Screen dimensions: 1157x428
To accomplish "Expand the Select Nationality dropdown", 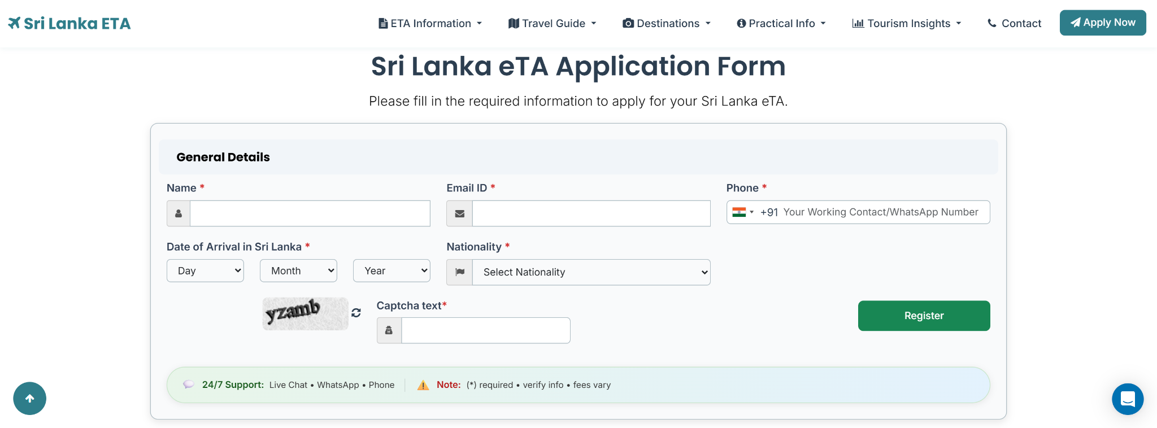I will (591, 272).
